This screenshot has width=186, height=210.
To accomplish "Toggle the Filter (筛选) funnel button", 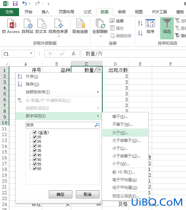I will (x=167, y=28).
